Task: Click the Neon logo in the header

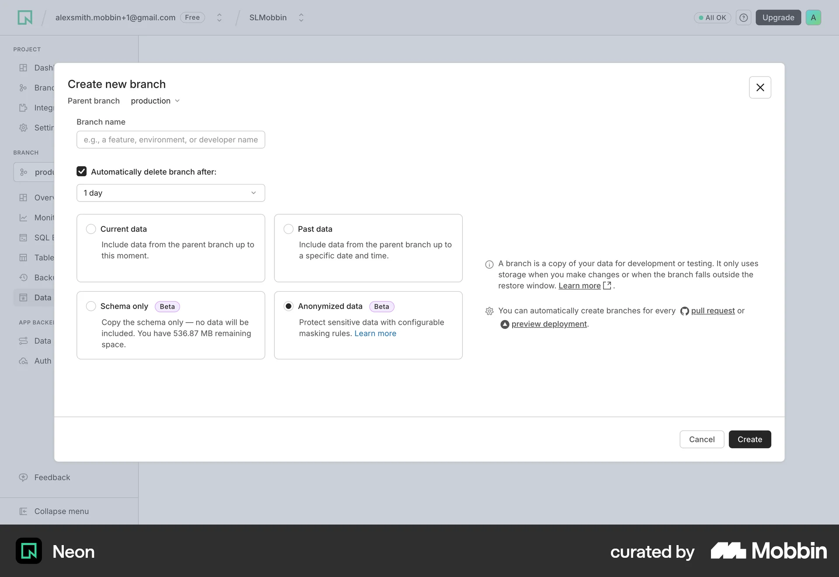Action: click(x=25, y=17)
